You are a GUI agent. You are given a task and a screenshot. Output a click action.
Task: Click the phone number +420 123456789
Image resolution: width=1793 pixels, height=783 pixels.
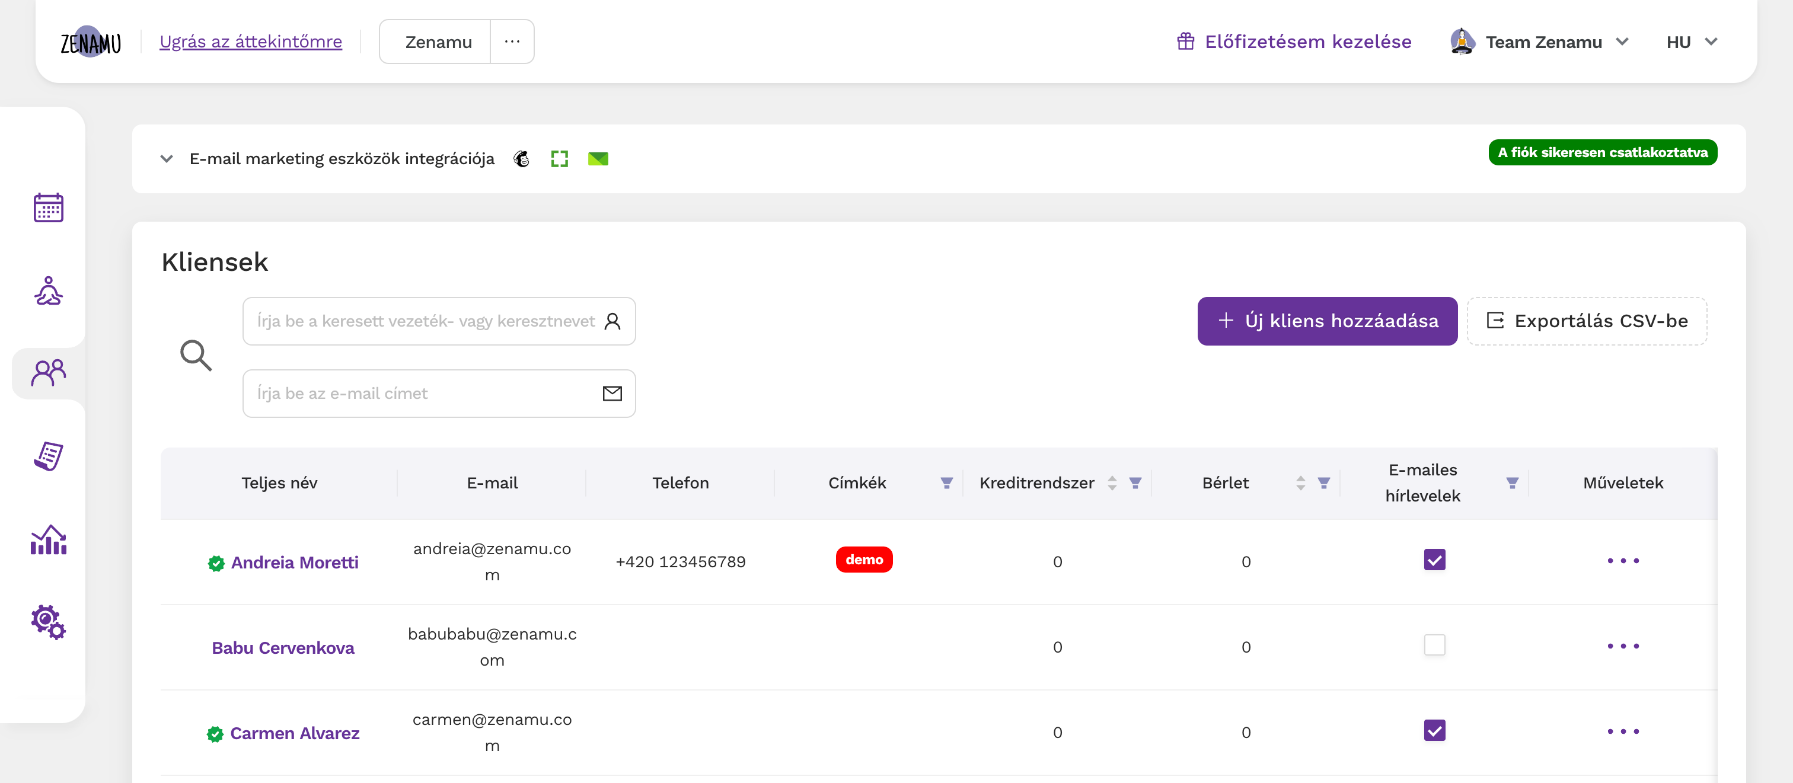tap(680, 563)
